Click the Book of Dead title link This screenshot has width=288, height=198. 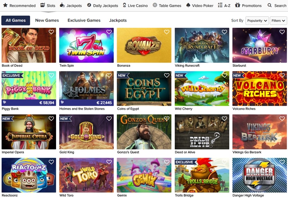pyautogui.click(x=12, y=66)
